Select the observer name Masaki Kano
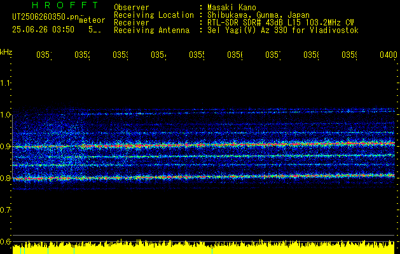The image size is (400, 254). (231, 8)
